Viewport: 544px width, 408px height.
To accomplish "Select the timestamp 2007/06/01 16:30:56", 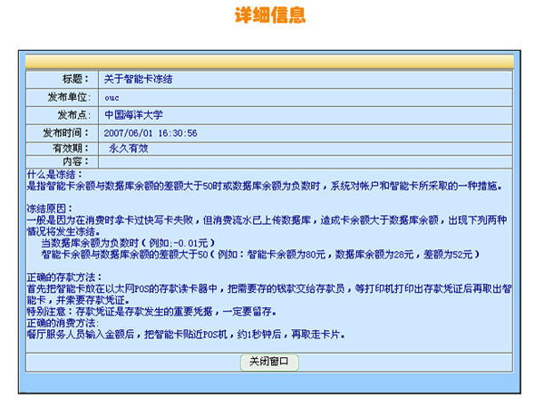I will point(151,133).
